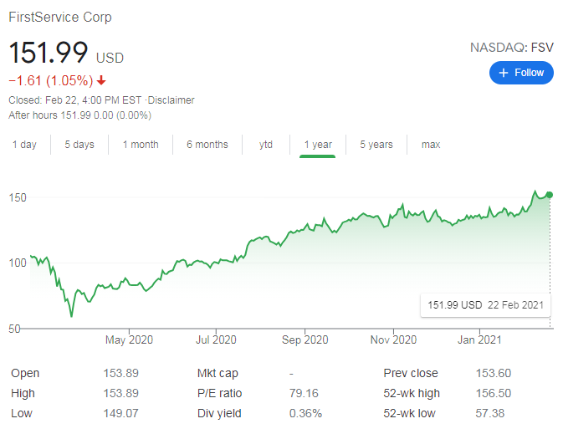The image size is (563, 434).
Task: Click the 52-wk low label
Action: (x=409, y=414)
